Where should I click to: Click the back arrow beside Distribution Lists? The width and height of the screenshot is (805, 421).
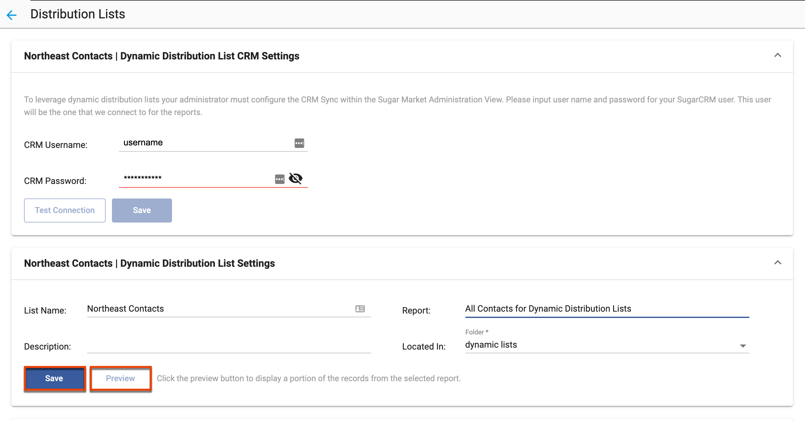[x=12, y=15]
